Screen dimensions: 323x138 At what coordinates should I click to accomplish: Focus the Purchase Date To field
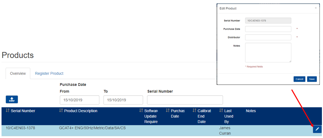[123, 100]
